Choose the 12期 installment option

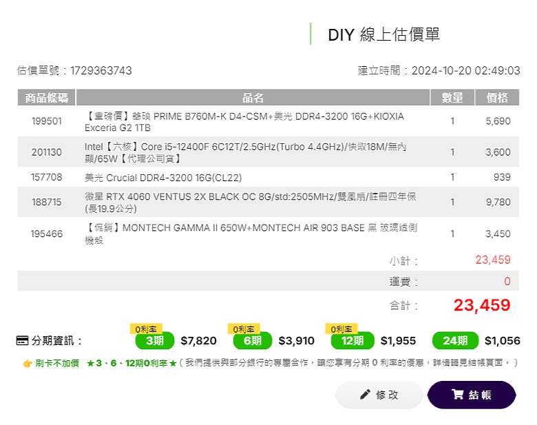352,341
